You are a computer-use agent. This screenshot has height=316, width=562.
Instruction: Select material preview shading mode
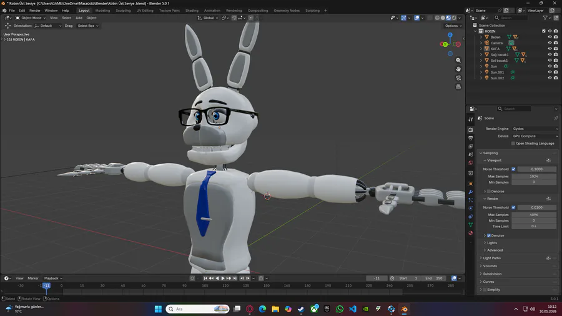(448, 18)
